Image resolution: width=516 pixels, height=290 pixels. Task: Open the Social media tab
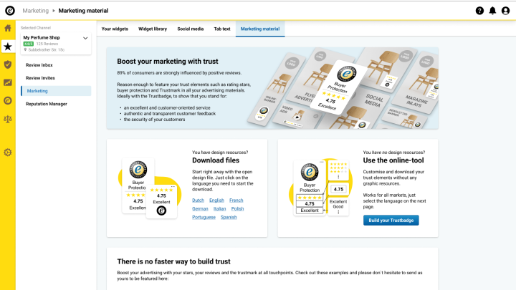[190, 29]
